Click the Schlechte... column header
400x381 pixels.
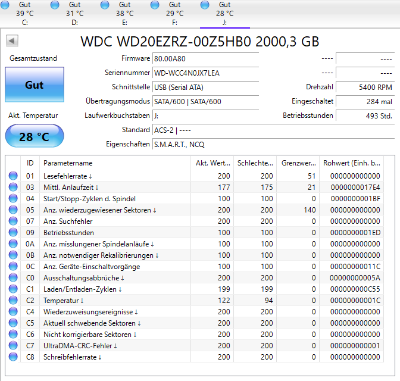pos(255,163)
